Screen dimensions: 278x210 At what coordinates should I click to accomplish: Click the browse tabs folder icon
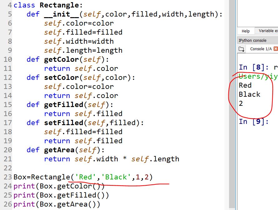(241, 49)
